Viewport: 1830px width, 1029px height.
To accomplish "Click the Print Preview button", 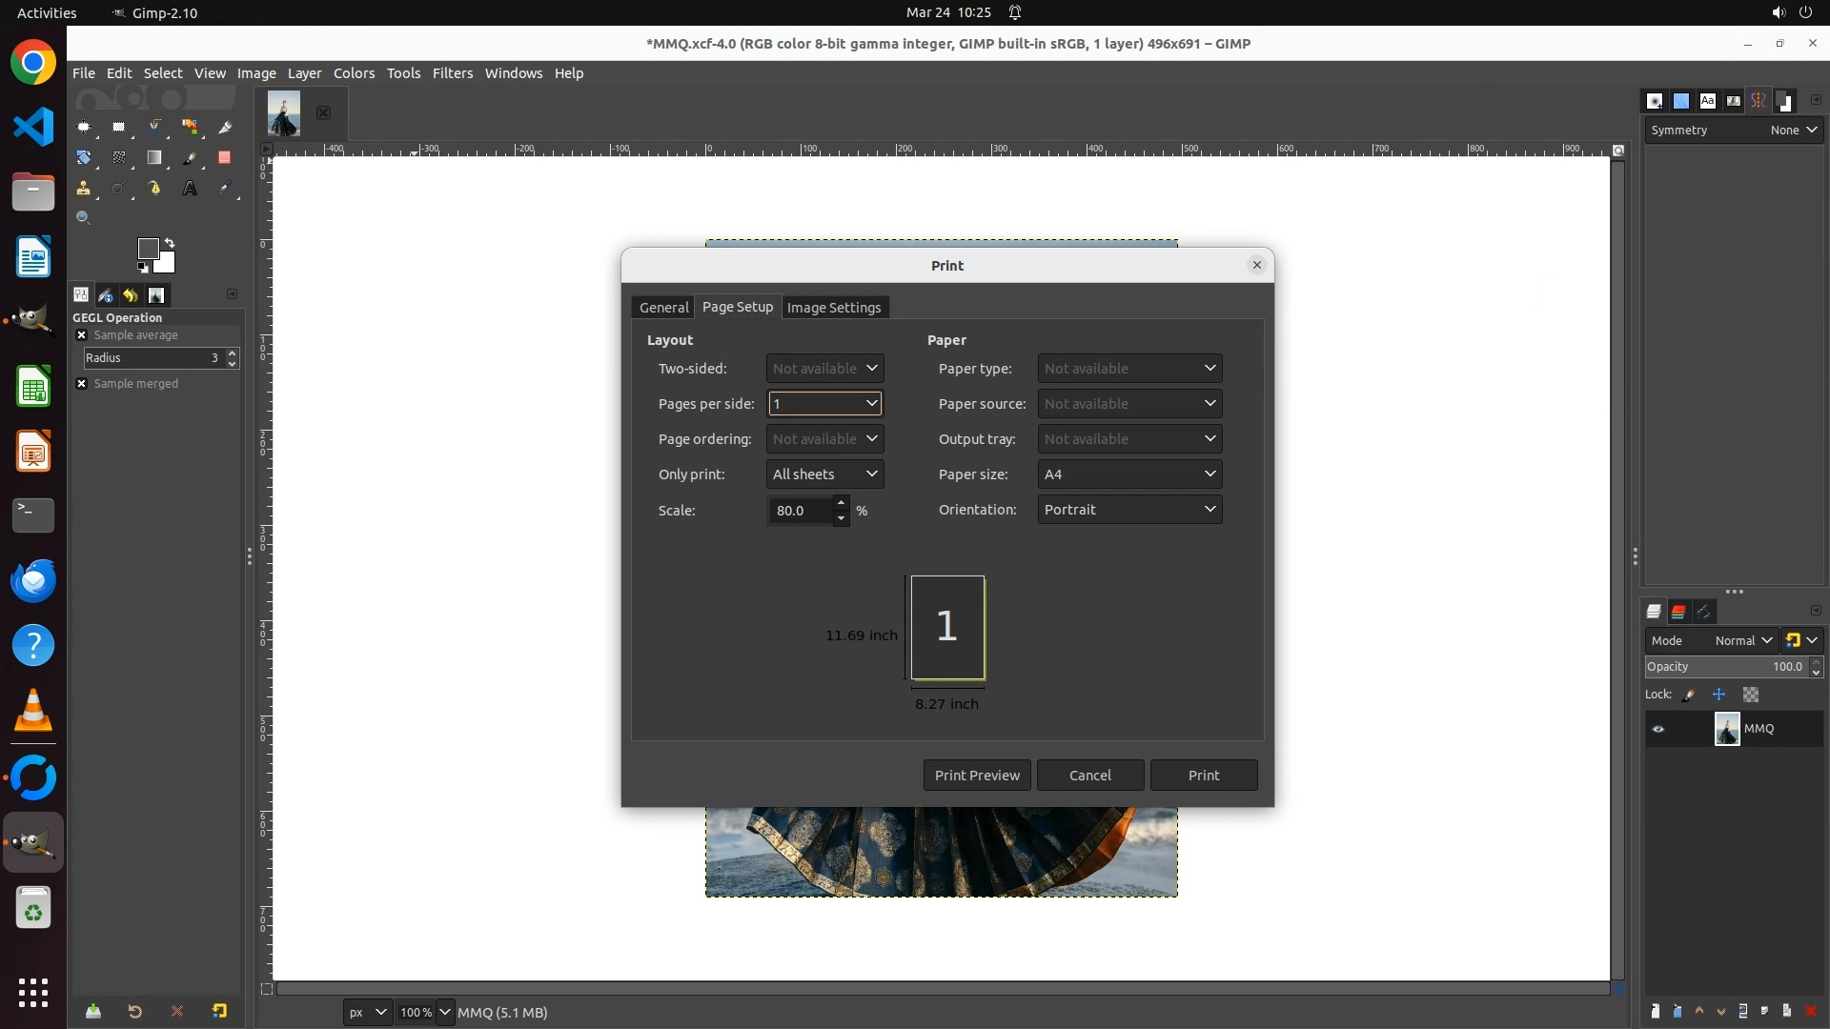I will (976, 776).
